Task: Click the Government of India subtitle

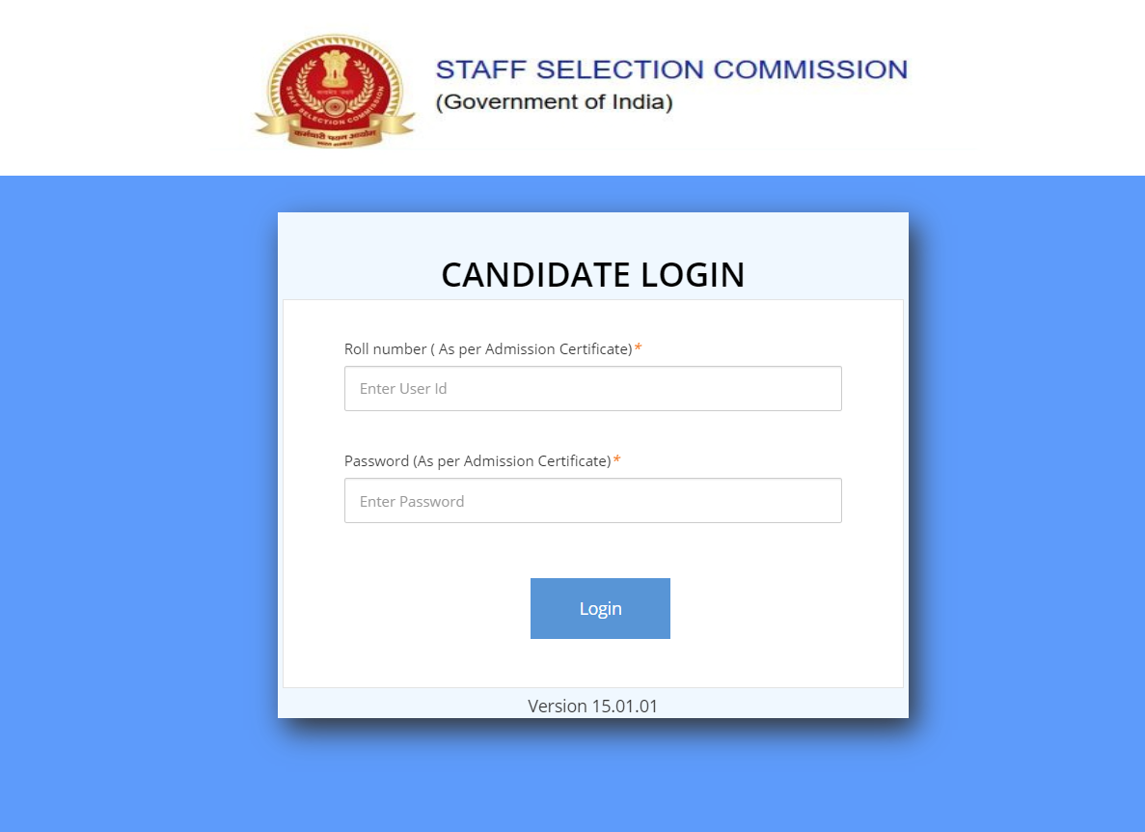Action: [554, 101]
